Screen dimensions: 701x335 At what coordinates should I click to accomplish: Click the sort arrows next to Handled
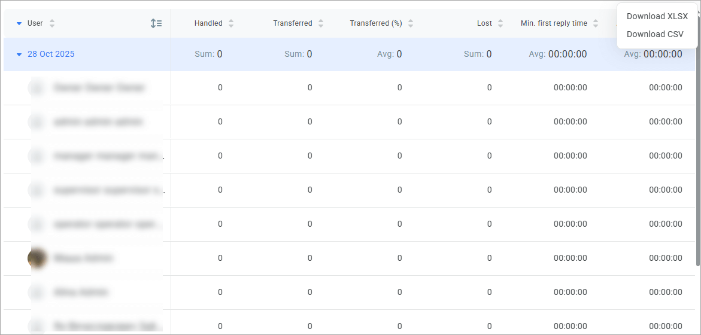[231, 23]
